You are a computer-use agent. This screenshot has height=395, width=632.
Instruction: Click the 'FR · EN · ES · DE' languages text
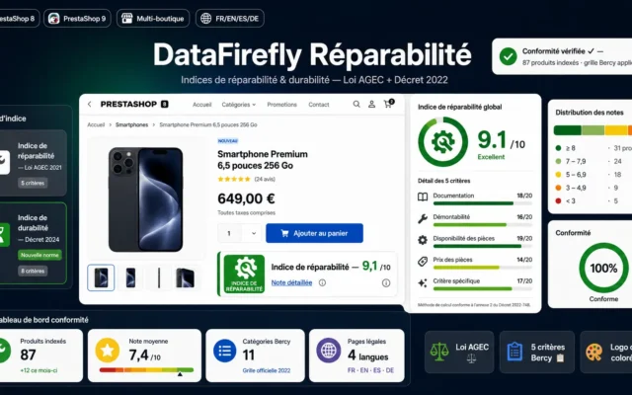tap(370, 370)
